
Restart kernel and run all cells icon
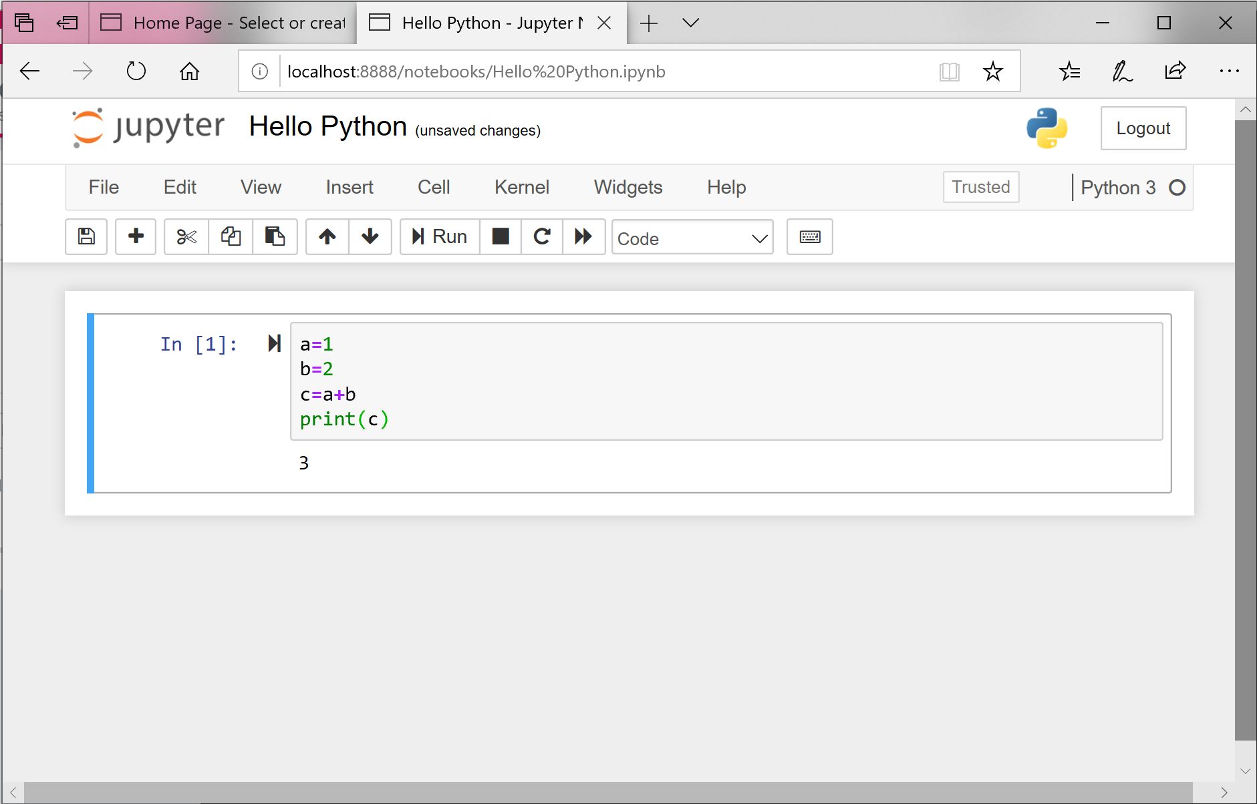click(x=583, y=236)
